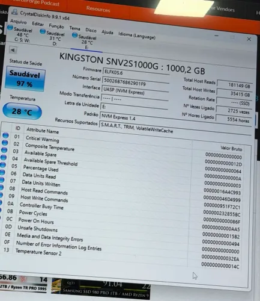Open the Editar menu
The width and height of the screenshot is (260, 301).
[x=38, y=24]
